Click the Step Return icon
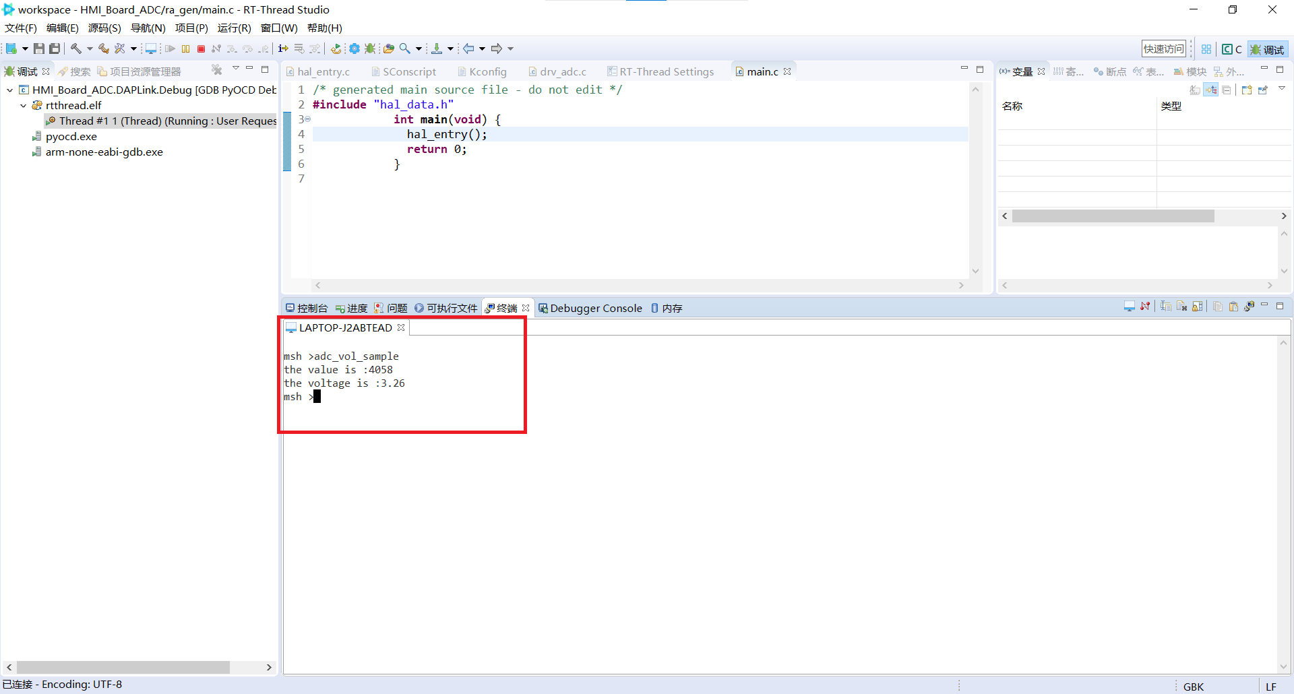The height and width of the screenshot is (694, 1294). point(264,49)
